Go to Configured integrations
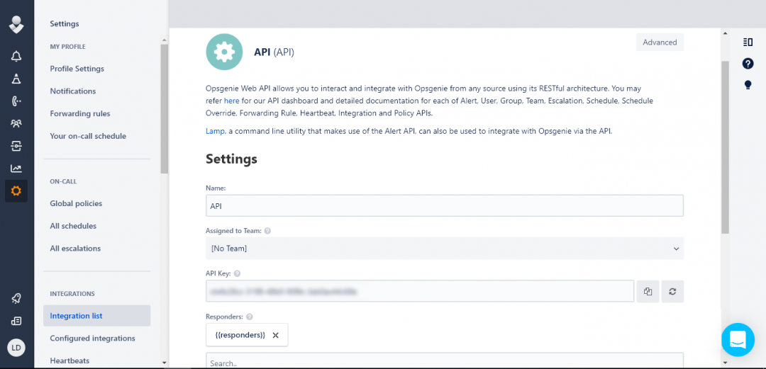Viewport: 766px width, 369px height. 92,339
